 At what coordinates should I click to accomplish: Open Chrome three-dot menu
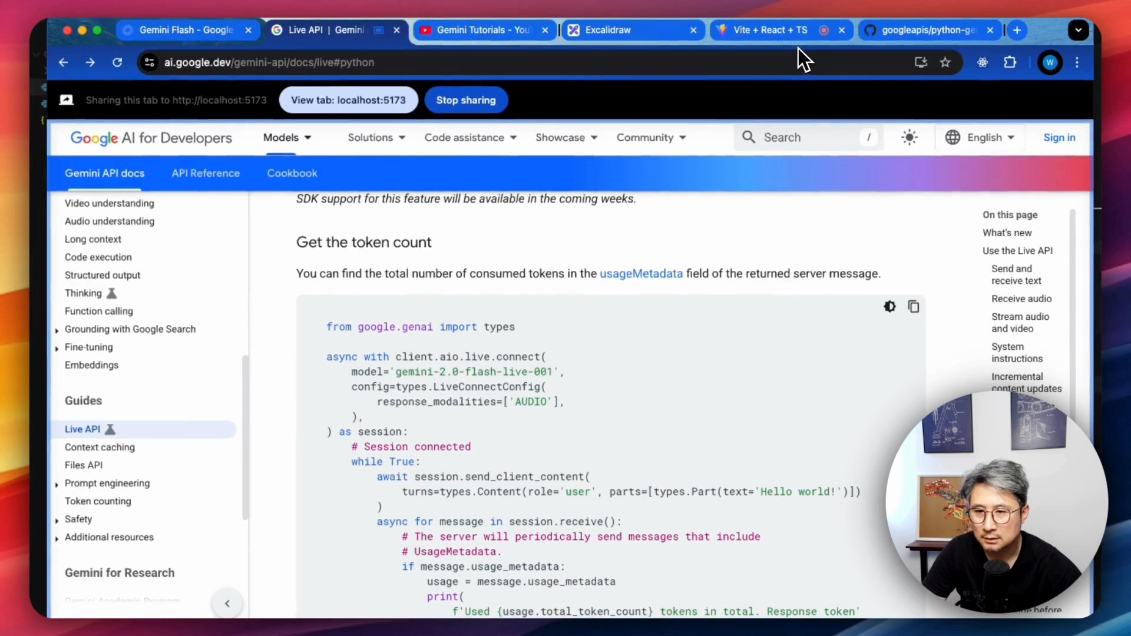click(1077, 62)
